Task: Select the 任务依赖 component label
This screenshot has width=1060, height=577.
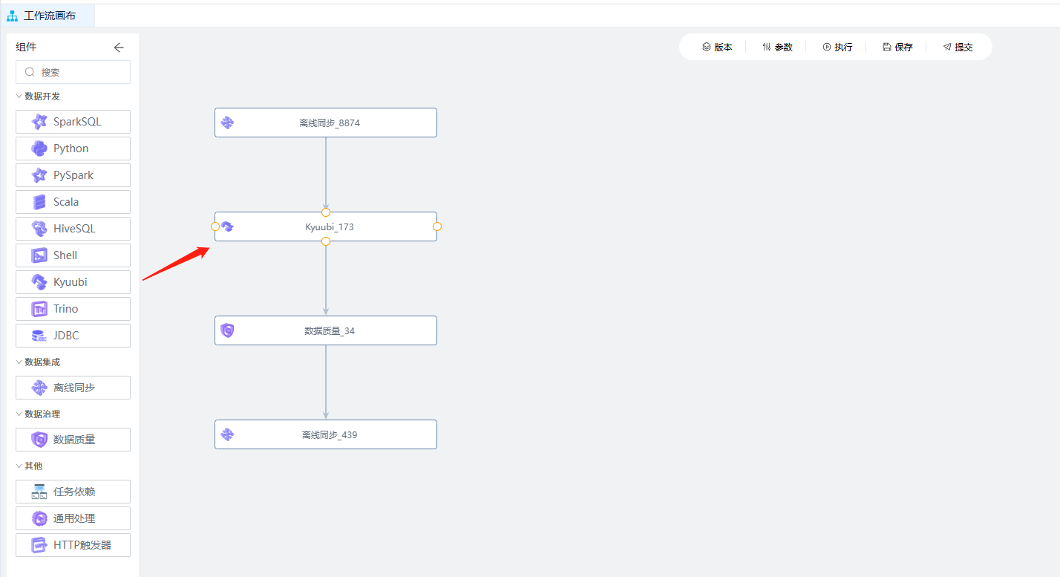Action: pyautogui.click(x=74, y=492)
